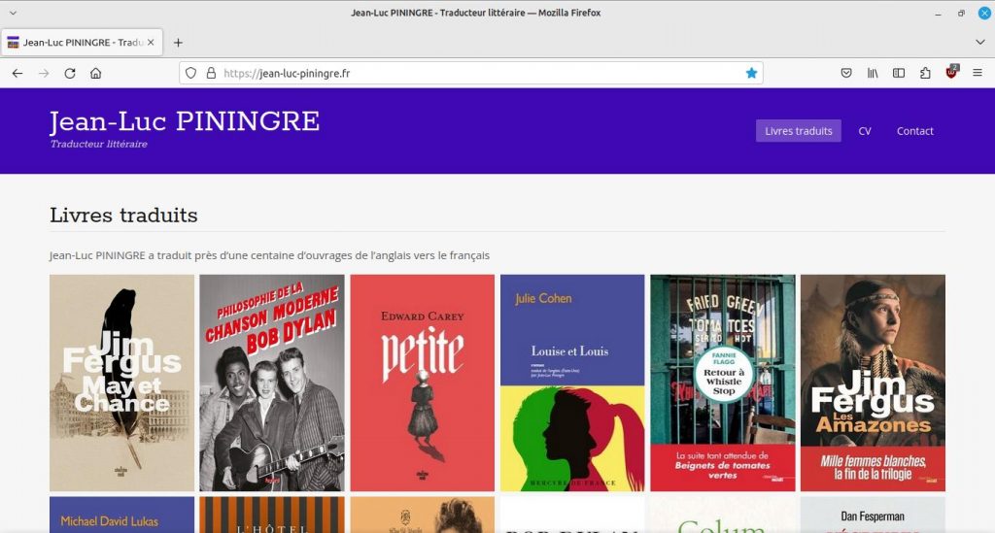Screen dimensions: 995x533
Task: Open the Library bookshelf icon
Action: (873, 73)
